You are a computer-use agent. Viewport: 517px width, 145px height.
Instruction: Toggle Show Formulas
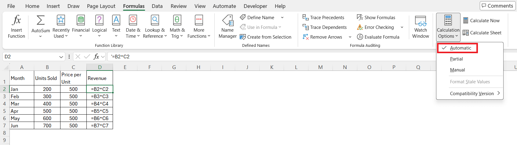pos(376,18)
